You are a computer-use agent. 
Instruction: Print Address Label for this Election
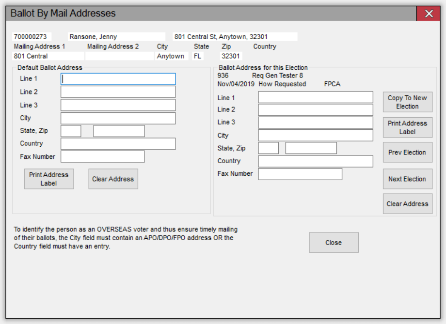(x=408, y=127)
